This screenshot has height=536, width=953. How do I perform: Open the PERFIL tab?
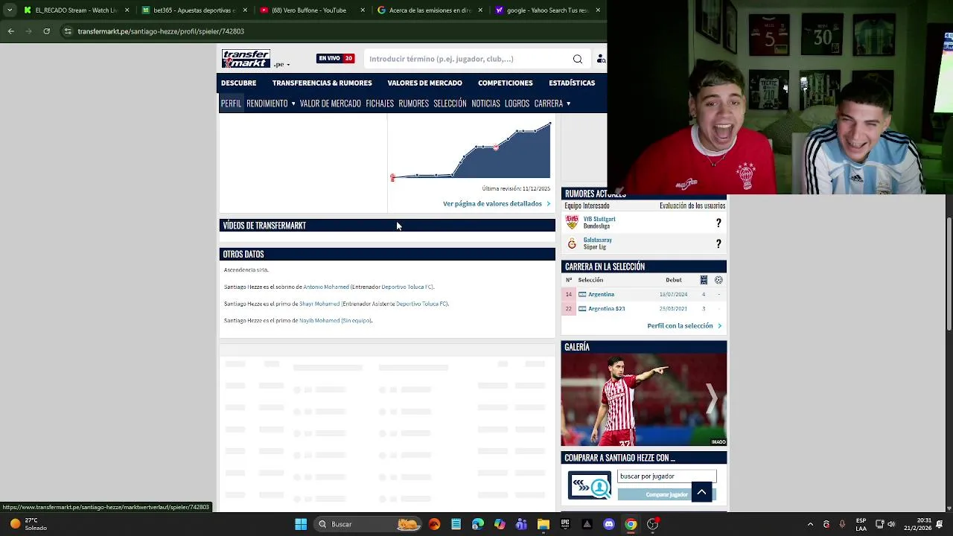[x=231, y=103]
